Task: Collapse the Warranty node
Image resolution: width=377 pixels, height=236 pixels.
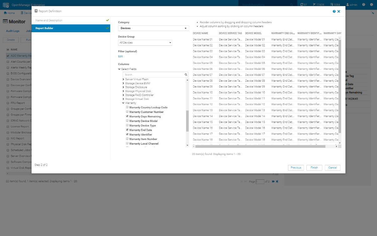Action: 123,103
